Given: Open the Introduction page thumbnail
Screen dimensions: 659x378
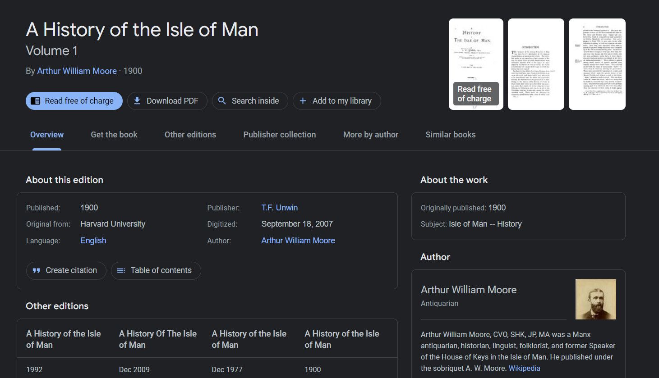Looking at the screenshot, I should [536, 64].
